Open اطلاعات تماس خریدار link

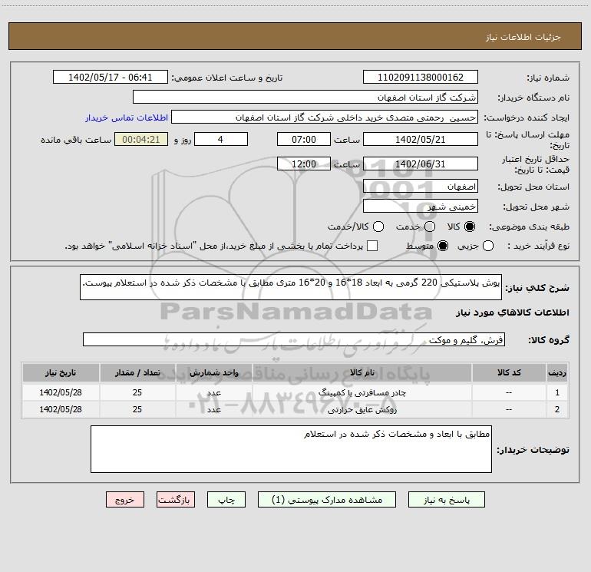click(x=127, y=117)
